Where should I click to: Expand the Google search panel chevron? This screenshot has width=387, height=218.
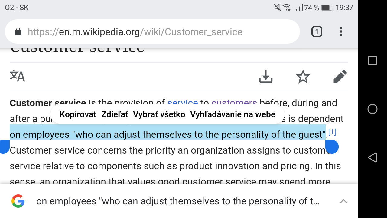click(x=343, y=201)
